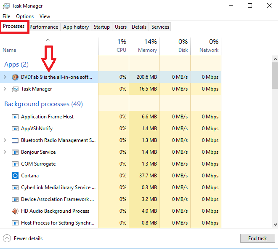Select the CyberLink MediaLibrary Service row
The width and height of the screenshot is (279, 249).
[111, 187]
